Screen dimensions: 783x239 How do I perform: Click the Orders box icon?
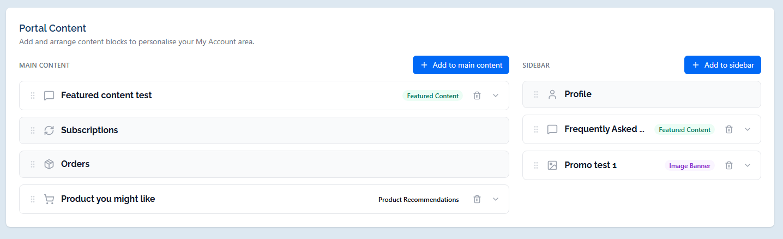pyautogui.click(x=49, y=164)
